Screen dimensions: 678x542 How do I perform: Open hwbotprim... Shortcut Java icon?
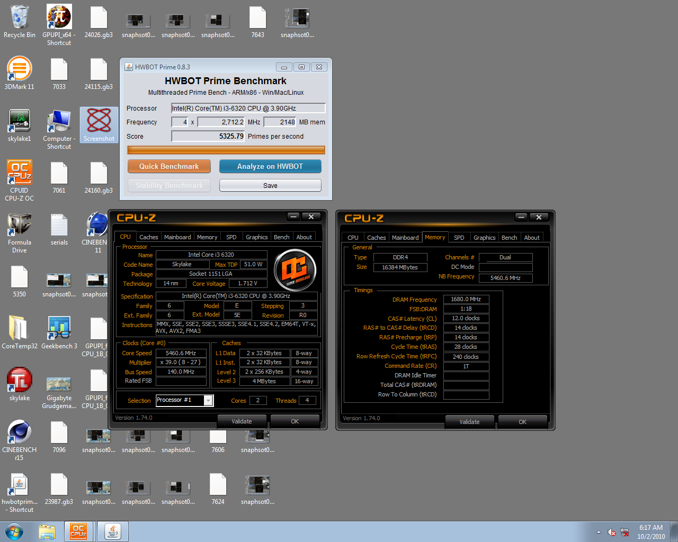coord(19,493)
